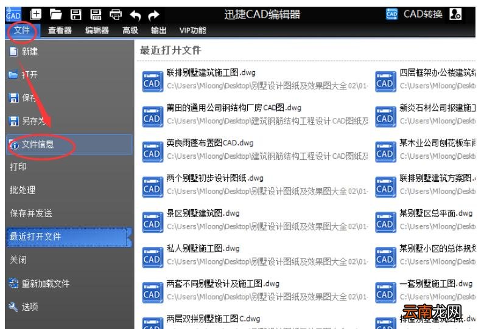Select 最近打开文件 in the file menu

point(69,237)
